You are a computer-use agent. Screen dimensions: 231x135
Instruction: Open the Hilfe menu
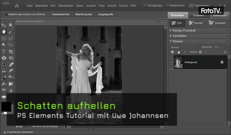133,6
